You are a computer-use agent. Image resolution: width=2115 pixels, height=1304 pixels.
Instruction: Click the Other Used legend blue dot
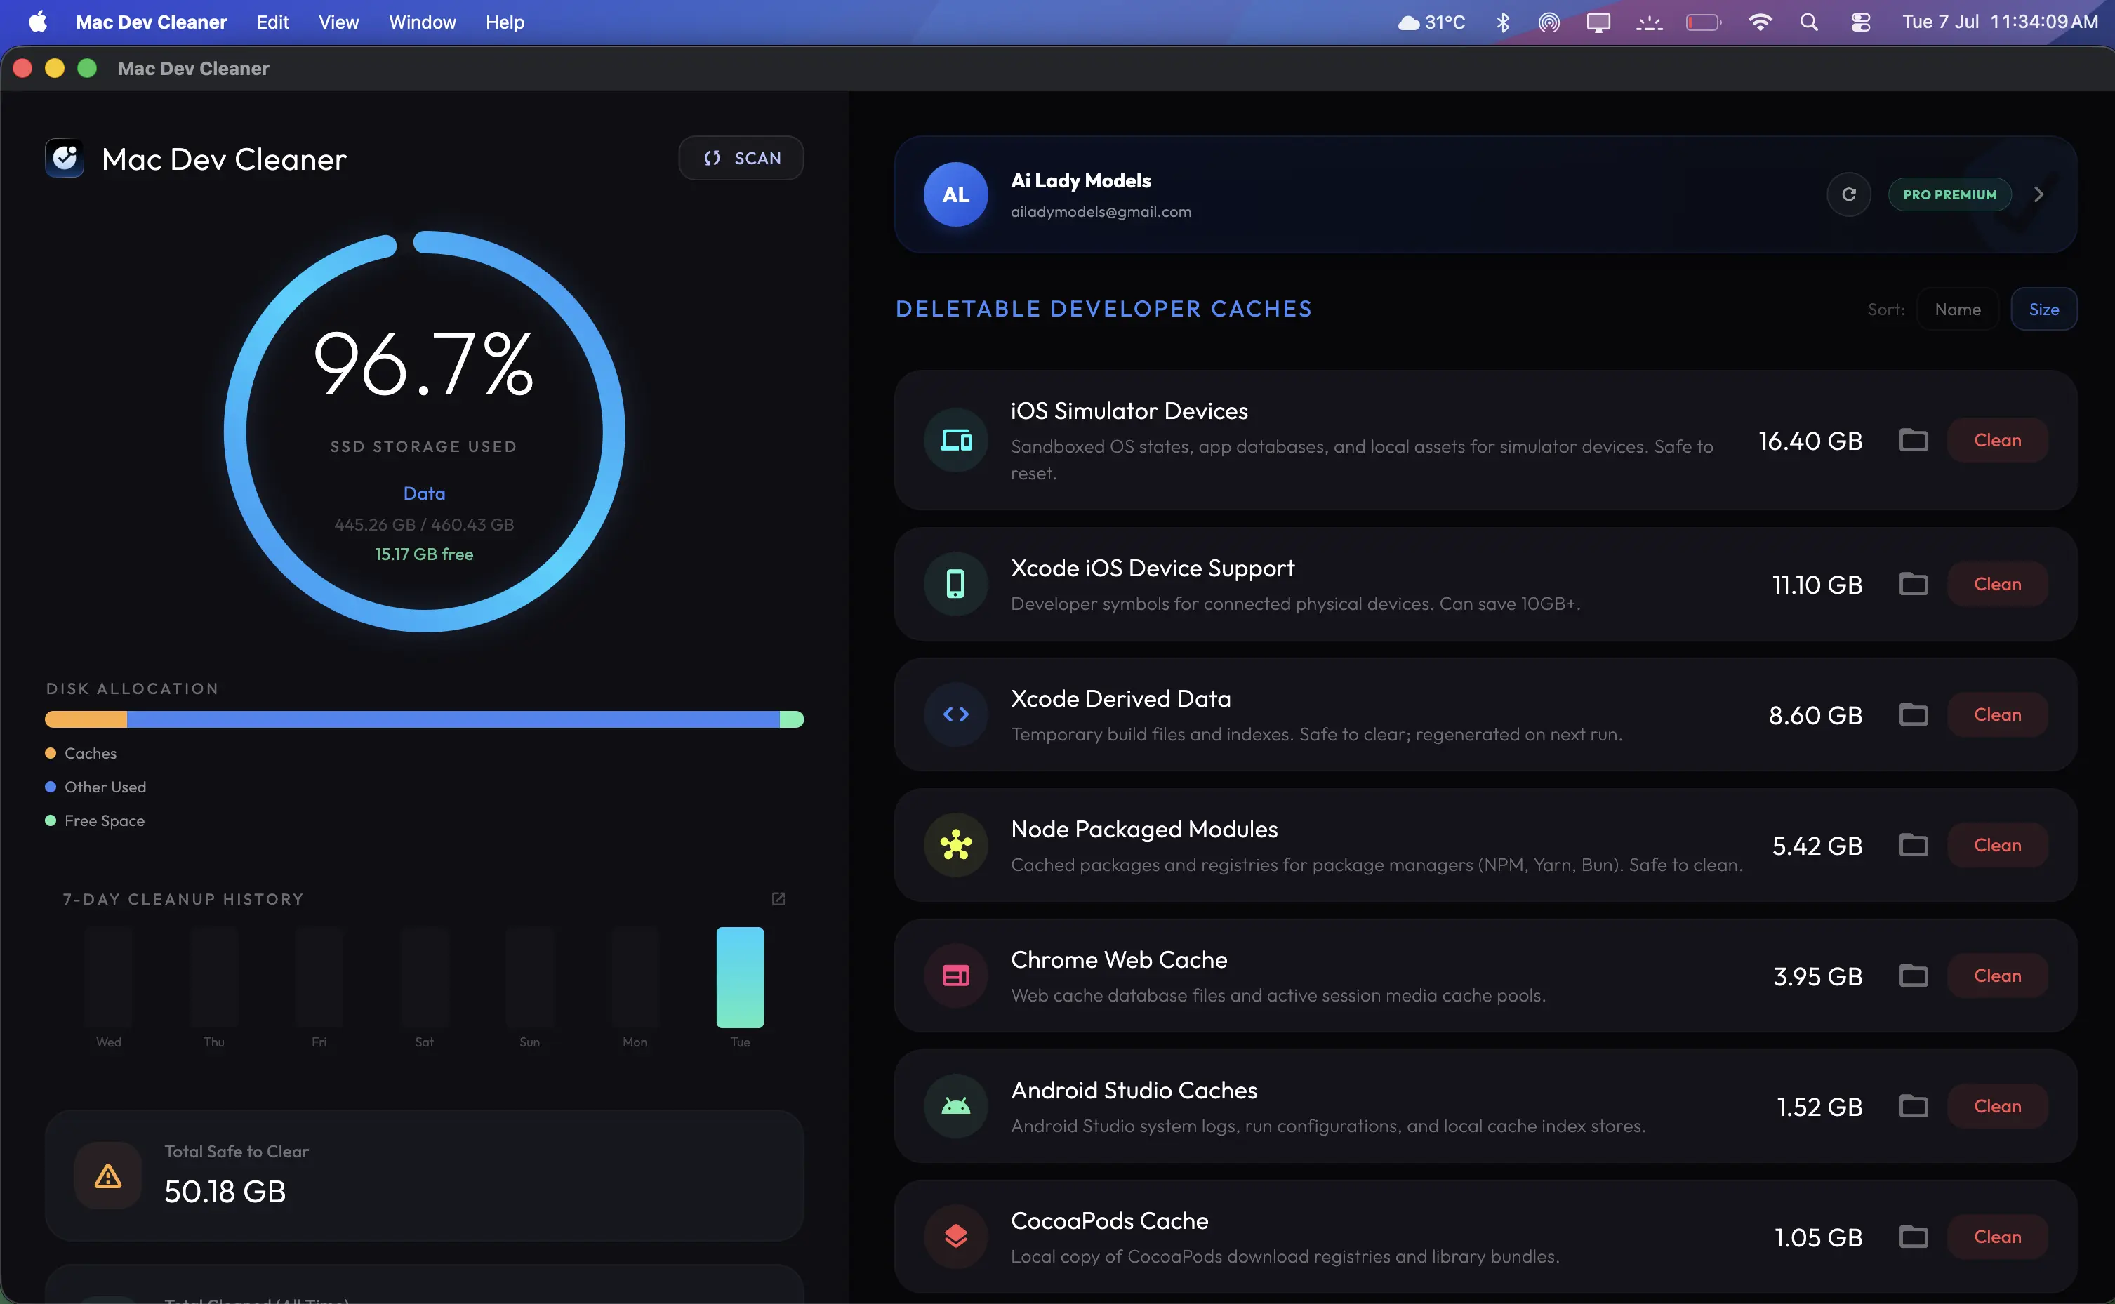(x=50, y=787)
